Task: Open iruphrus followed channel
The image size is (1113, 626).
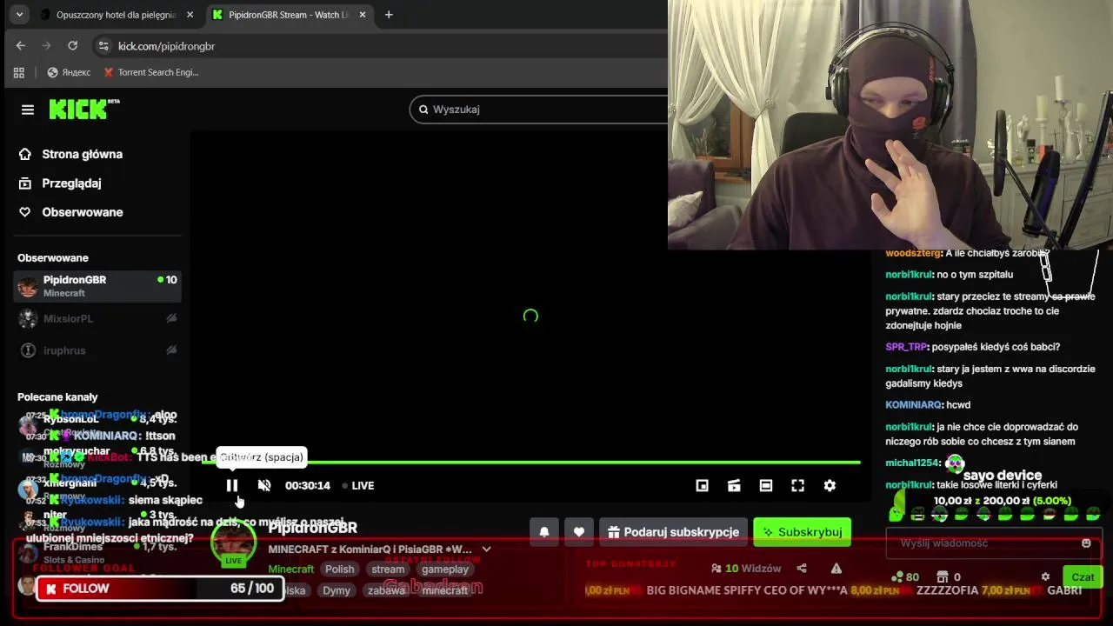Action: [97, 350]
